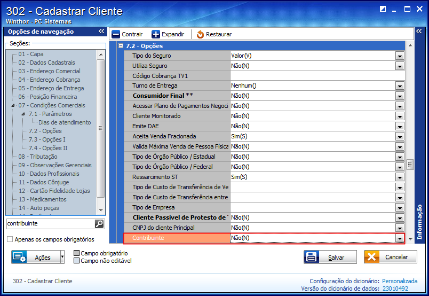This screenshot has width=429, height=296.
Task: Click the Informação vertical panel label
Action: [x=419, y=222]
